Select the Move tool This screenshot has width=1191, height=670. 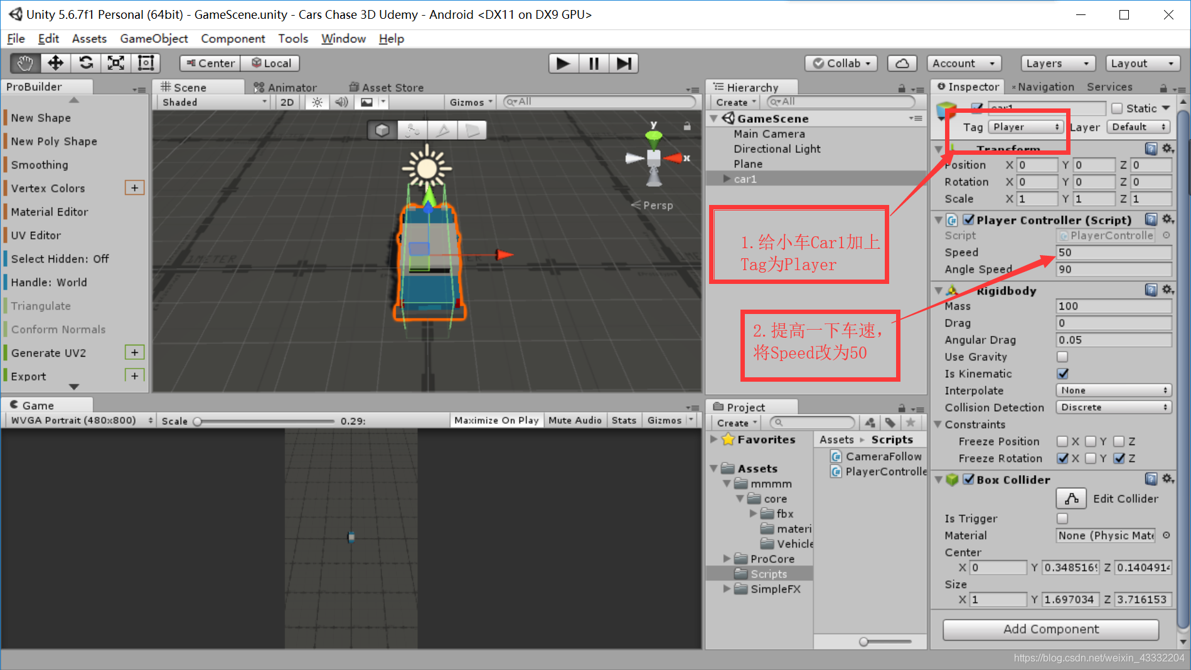tap(55, 63)
